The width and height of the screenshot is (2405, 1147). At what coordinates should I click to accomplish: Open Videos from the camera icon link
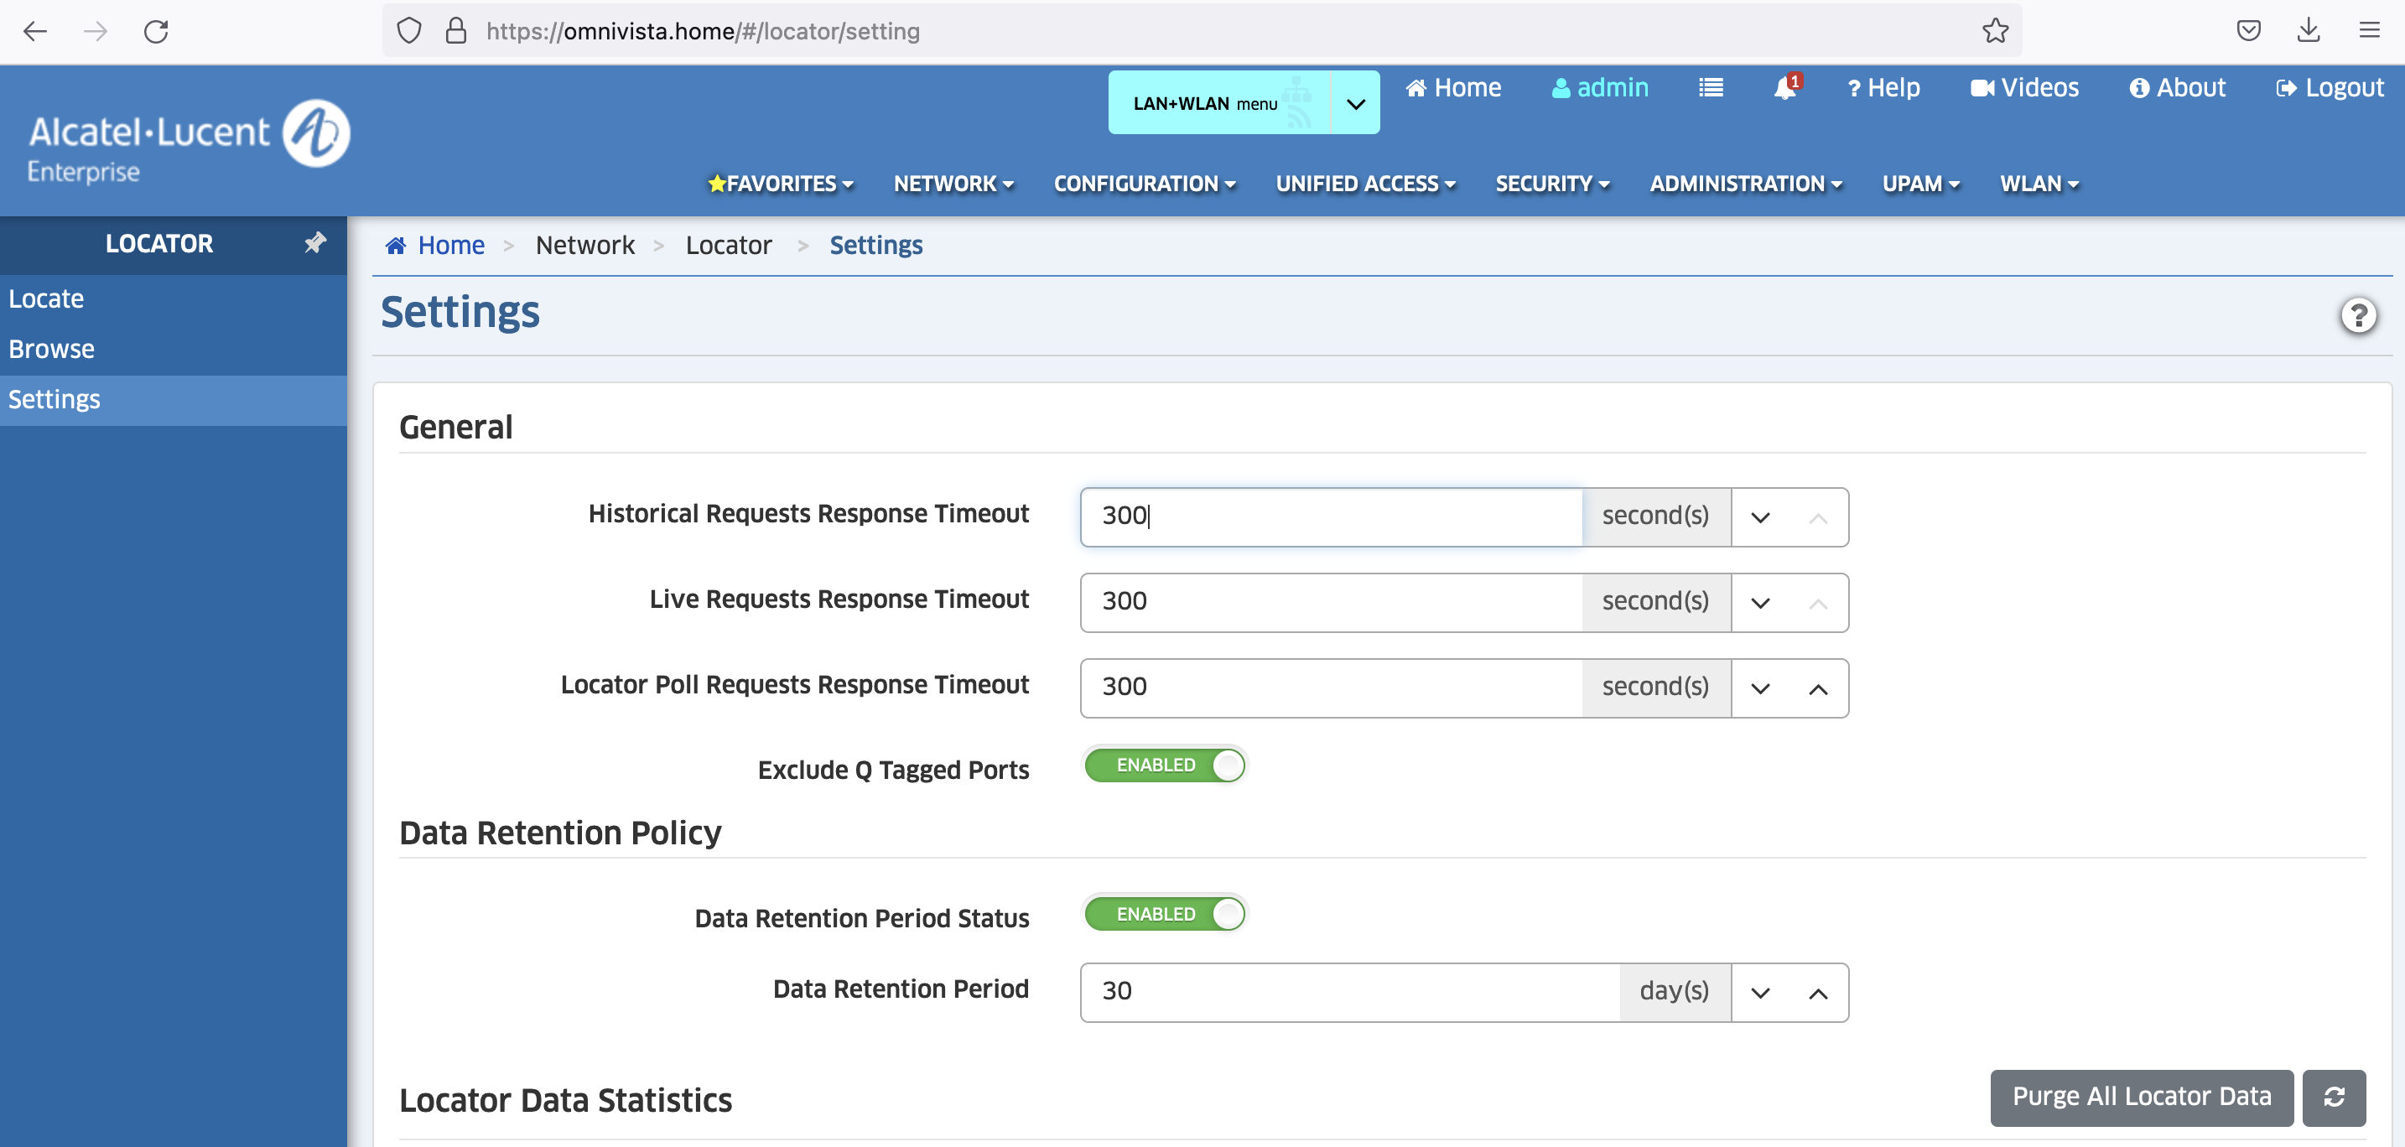tap(2024, 88)
